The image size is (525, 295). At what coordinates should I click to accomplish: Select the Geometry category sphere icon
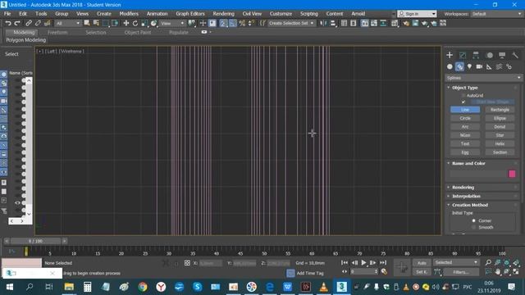450,66
